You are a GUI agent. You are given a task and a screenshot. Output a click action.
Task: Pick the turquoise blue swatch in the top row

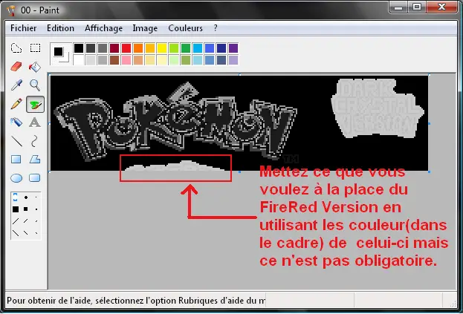pos(198,48)
